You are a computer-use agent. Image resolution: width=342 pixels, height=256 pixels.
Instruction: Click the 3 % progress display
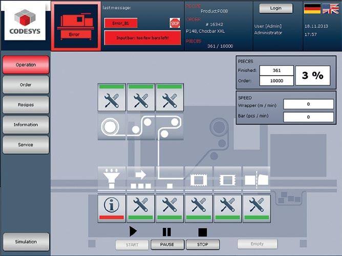click(312, 75)
